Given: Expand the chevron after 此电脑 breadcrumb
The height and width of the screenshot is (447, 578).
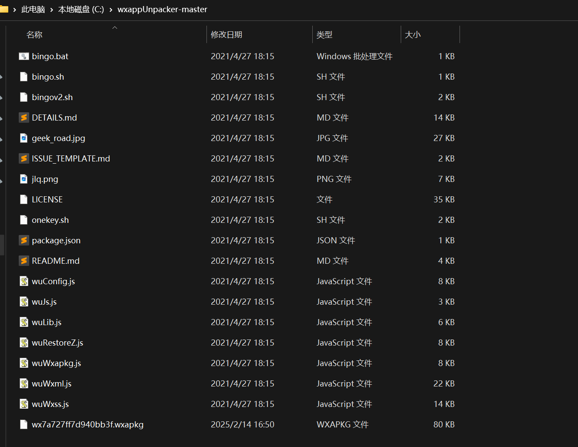Looking at the screenshot, I should (51, 10).
